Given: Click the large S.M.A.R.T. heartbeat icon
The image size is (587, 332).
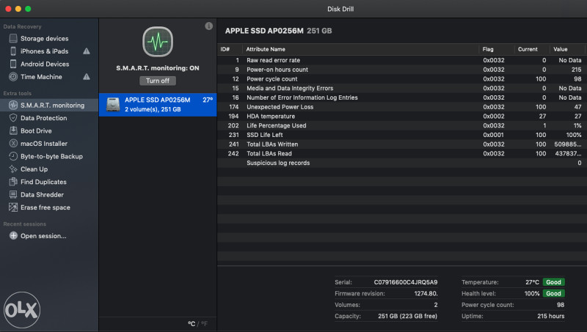Looking at the screenshot, I should [x=158, y=42].
